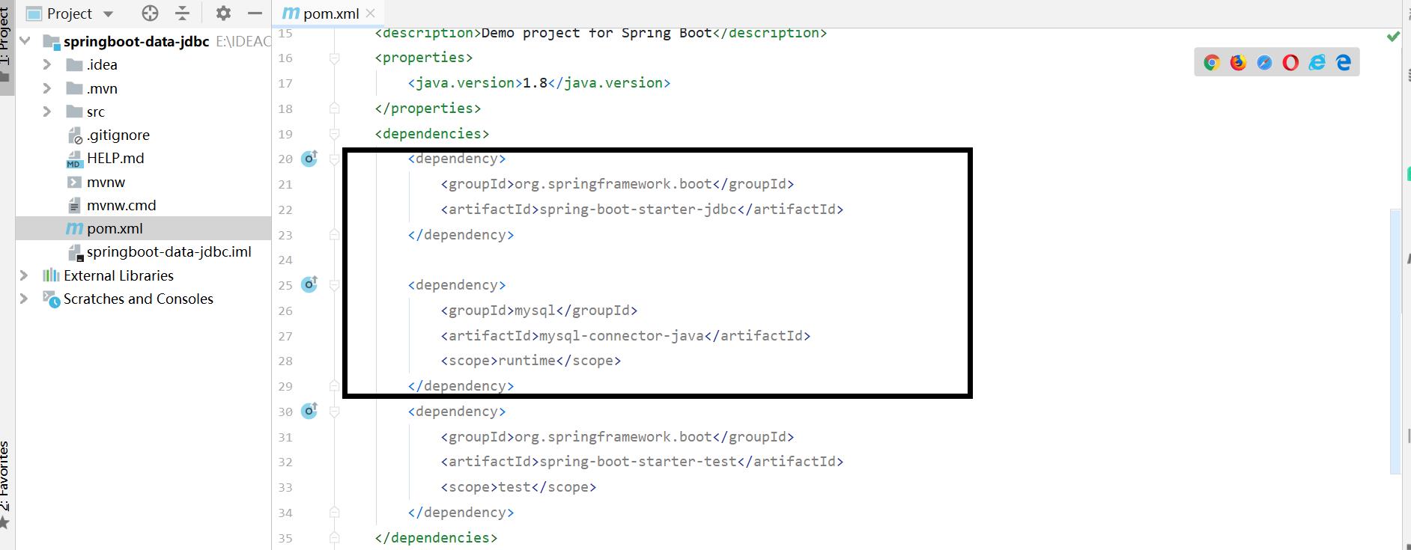Select Scratches and Consoles row
This screenshot has height=550, width=1411.
pos(143,299)
